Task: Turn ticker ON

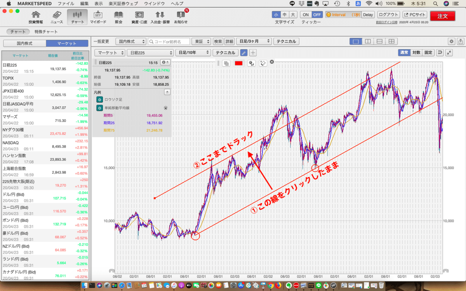Action: 306,15
